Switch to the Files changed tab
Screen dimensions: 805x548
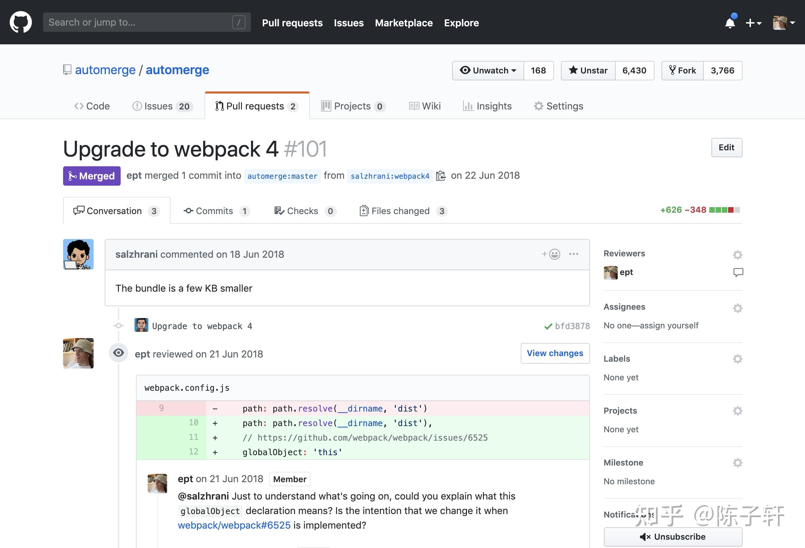coord(404,211)
